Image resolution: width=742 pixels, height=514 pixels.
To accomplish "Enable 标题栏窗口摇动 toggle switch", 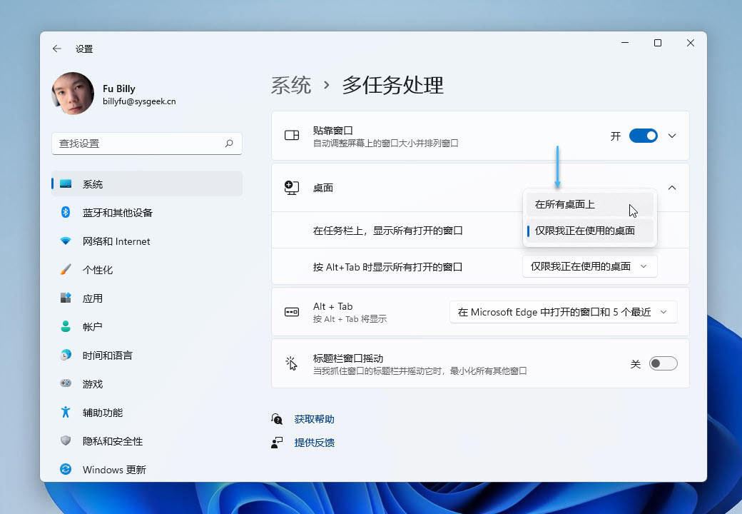I will (x=663, y=363).
